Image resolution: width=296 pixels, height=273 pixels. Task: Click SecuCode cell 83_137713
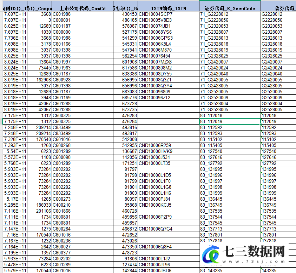click(x=230, y=229)
